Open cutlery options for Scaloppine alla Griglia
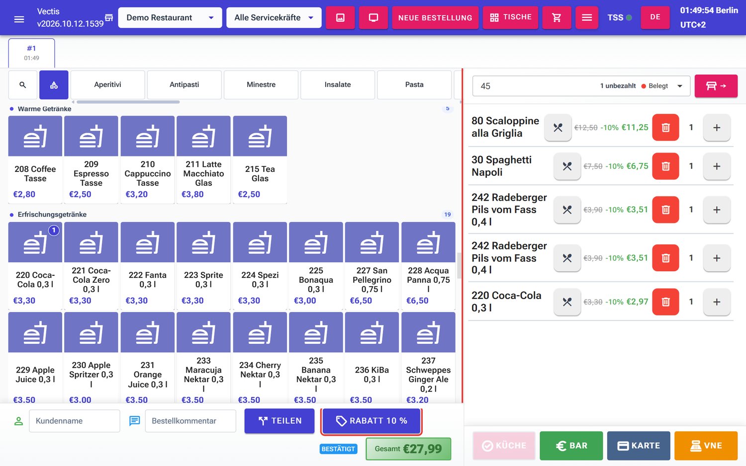This screenshot has width=746, height=466. 558,128
